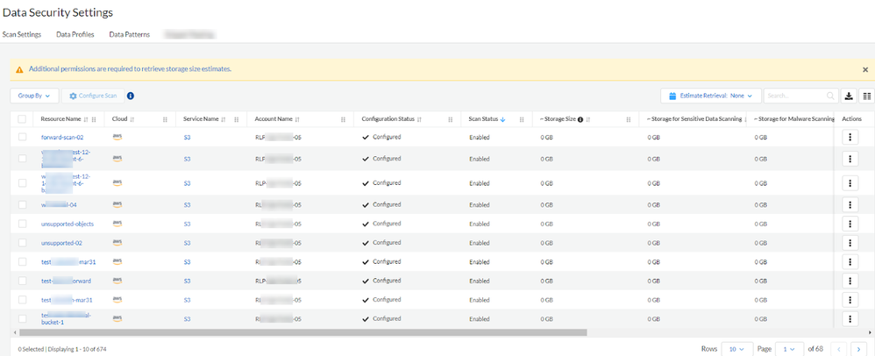Click the download icon beside search box
The height and width of the screenshot is (356, 875).
[849, 96]
